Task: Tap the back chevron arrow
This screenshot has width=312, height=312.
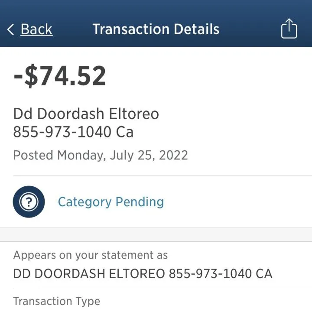Action: 10,29
